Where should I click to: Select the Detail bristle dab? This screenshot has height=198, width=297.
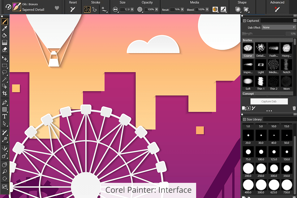pos(261,50)
